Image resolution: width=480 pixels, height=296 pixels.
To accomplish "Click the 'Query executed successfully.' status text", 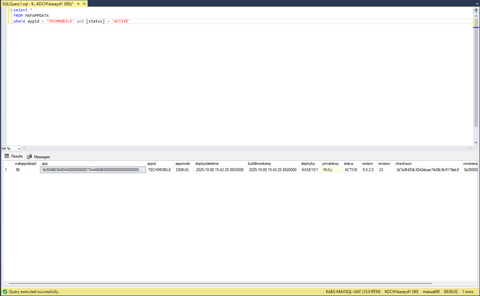I will pyautogui.click(x=34, y=292).
